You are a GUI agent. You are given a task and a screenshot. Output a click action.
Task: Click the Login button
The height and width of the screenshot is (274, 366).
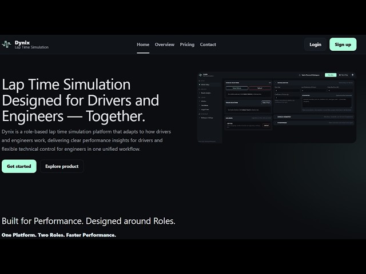(x=315, y=45)
